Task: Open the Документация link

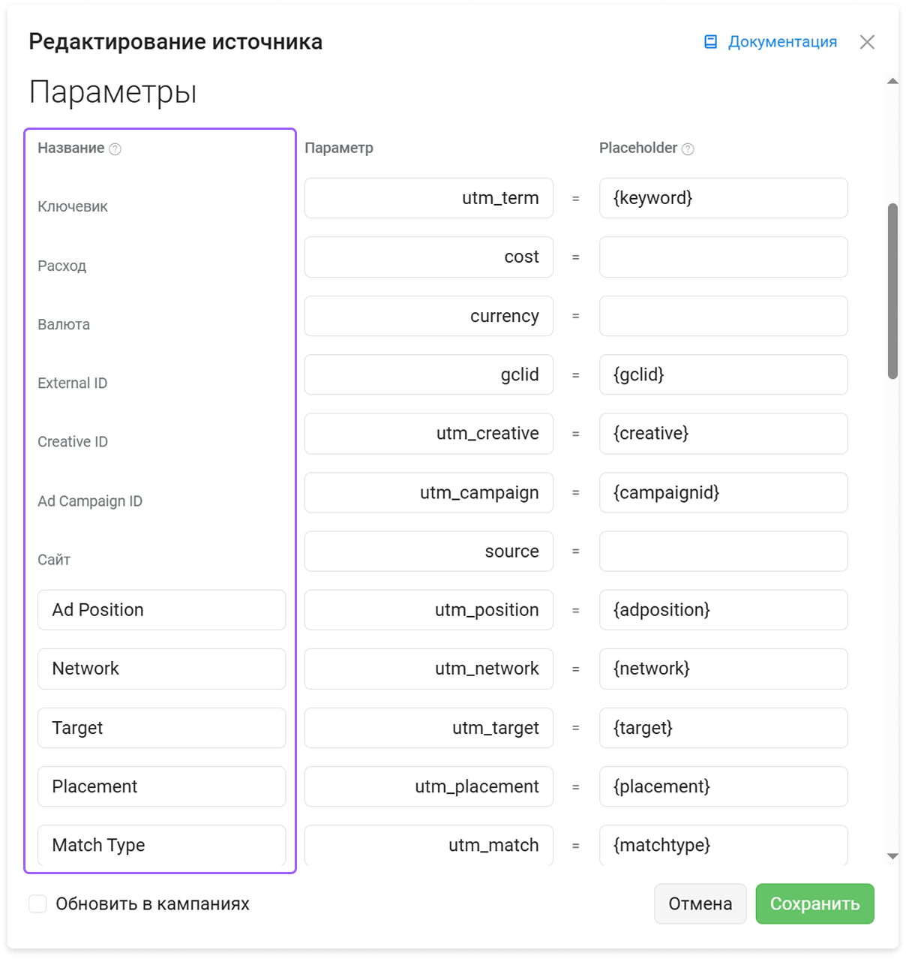Action: pos(782,42)
